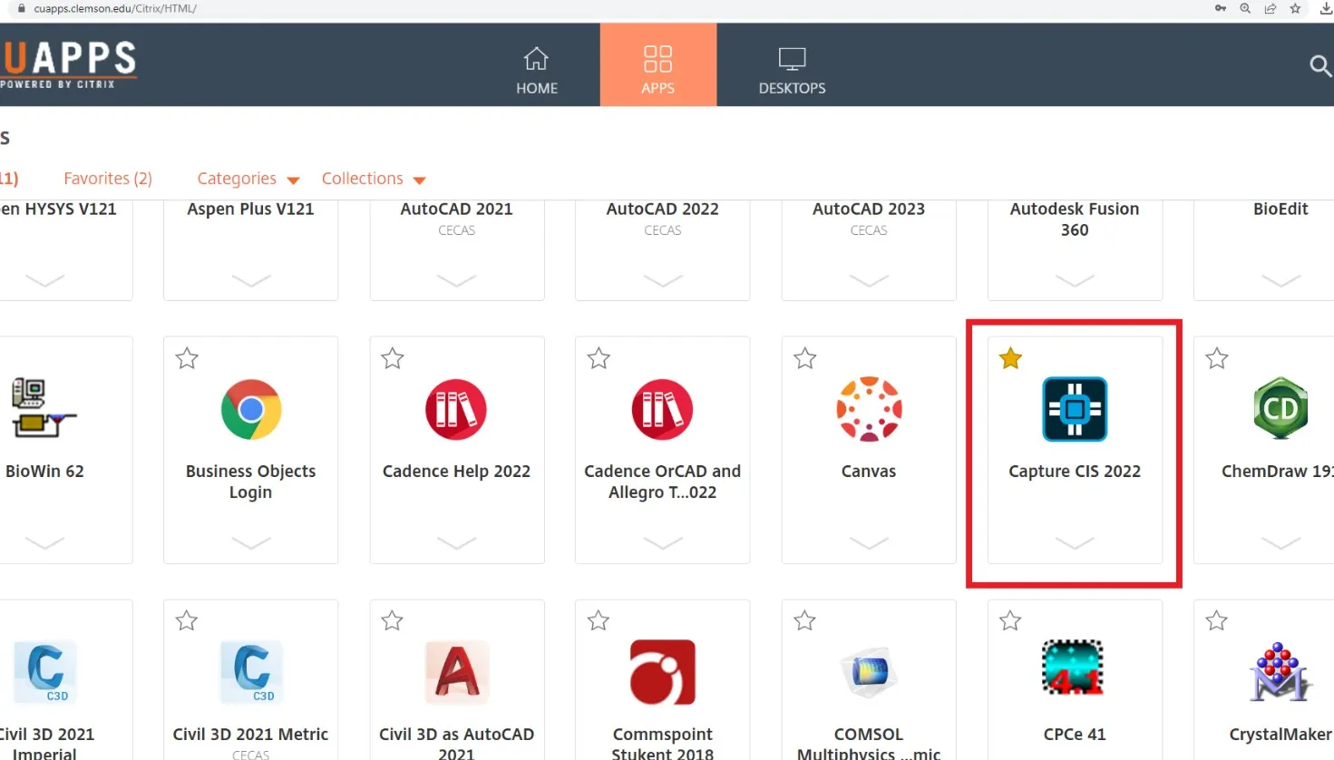Click the AutoCAD 2022 app title
This screenshot has height=760, width=1334.
pos(662,209)
